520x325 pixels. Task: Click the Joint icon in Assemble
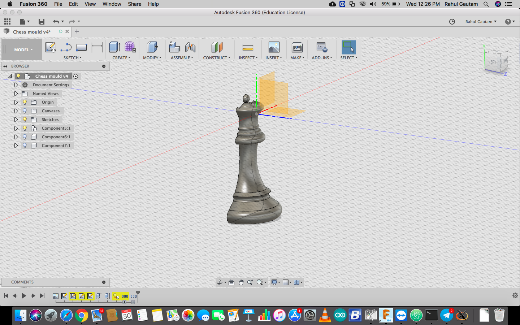tap(190, 47)
